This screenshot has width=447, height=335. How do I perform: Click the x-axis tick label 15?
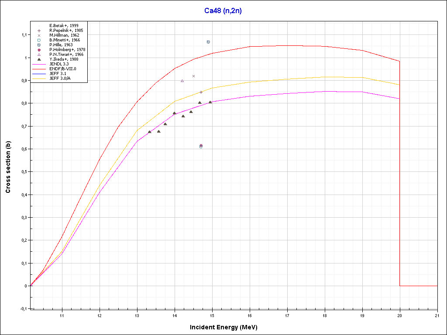tap(212, 315)
